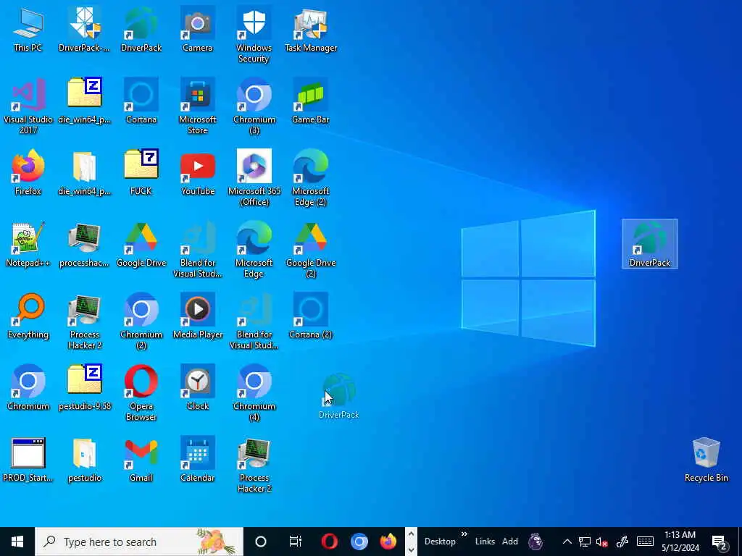This screenshot has height=556, width=742.
Task: Select the FUCK archive folder icon
Action: pos(141,172)
